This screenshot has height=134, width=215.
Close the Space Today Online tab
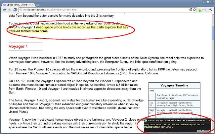point(33,5)
